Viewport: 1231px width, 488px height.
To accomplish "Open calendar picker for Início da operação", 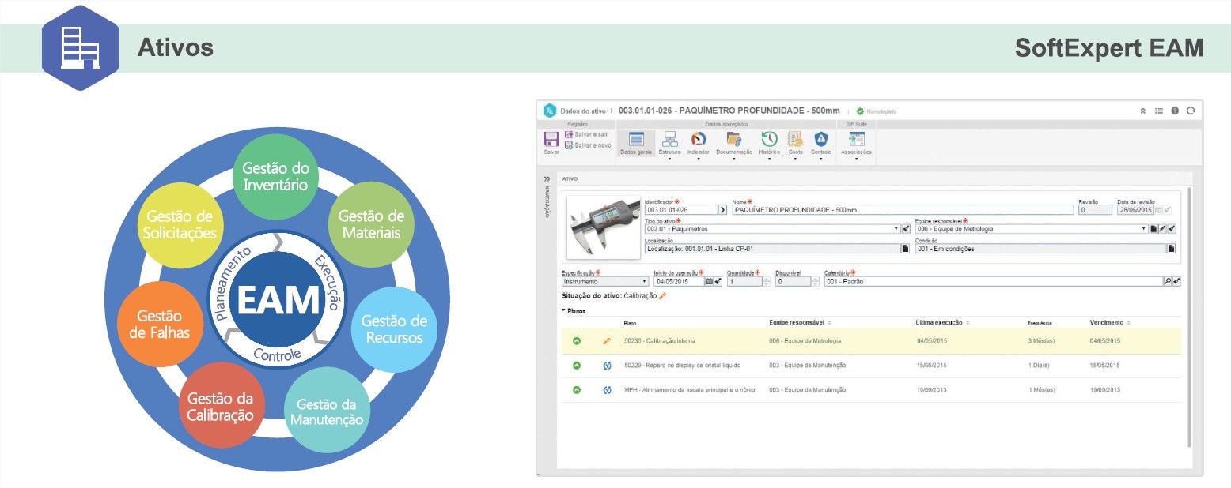I will click(709, 281).
